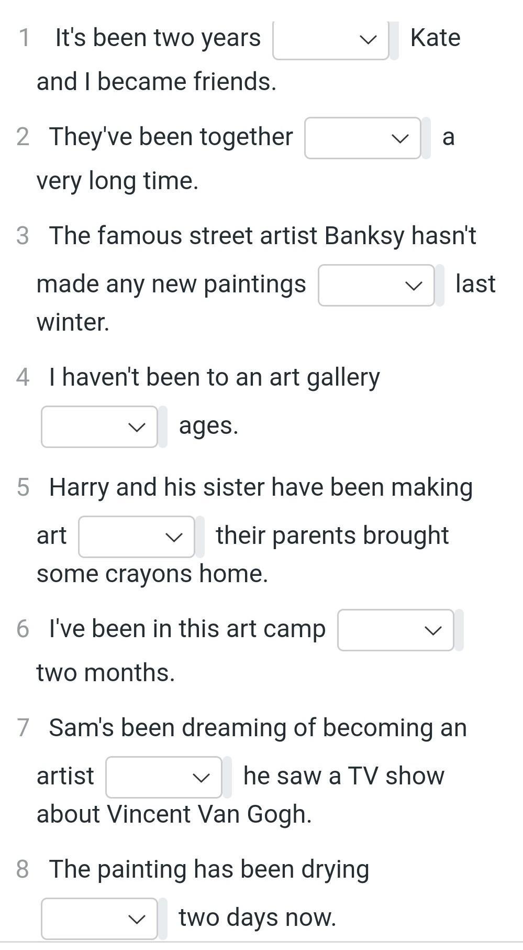523x950 pixels.
Task: Click the text 'two months.'
Action: [105, 673]
